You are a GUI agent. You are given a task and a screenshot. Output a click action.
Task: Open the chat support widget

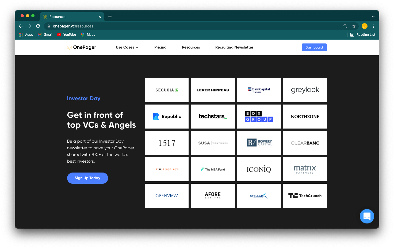pyautogui.click(x=367, y=216)
